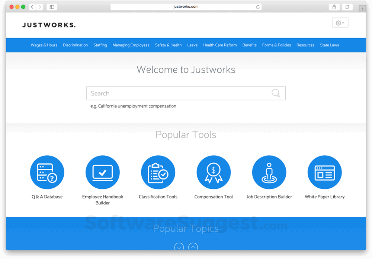This screenshot has width=372, height=259.
Task: Open the Job Description Builder icon
Action: click(x=269, y=172)
